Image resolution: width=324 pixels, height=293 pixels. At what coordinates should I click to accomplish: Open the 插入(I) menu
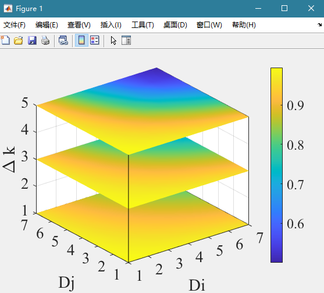point(111,25)
